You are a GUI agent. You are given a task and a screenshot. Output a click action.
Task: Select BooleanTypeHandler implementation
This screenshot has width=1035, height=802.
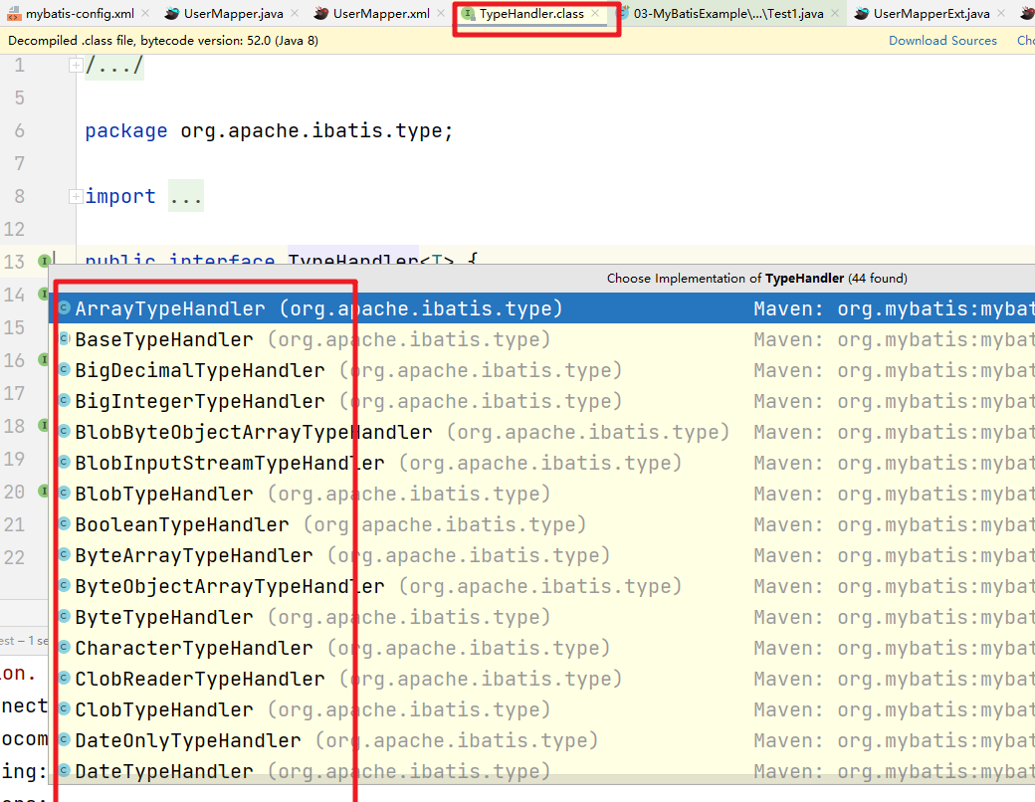(542, 524)
